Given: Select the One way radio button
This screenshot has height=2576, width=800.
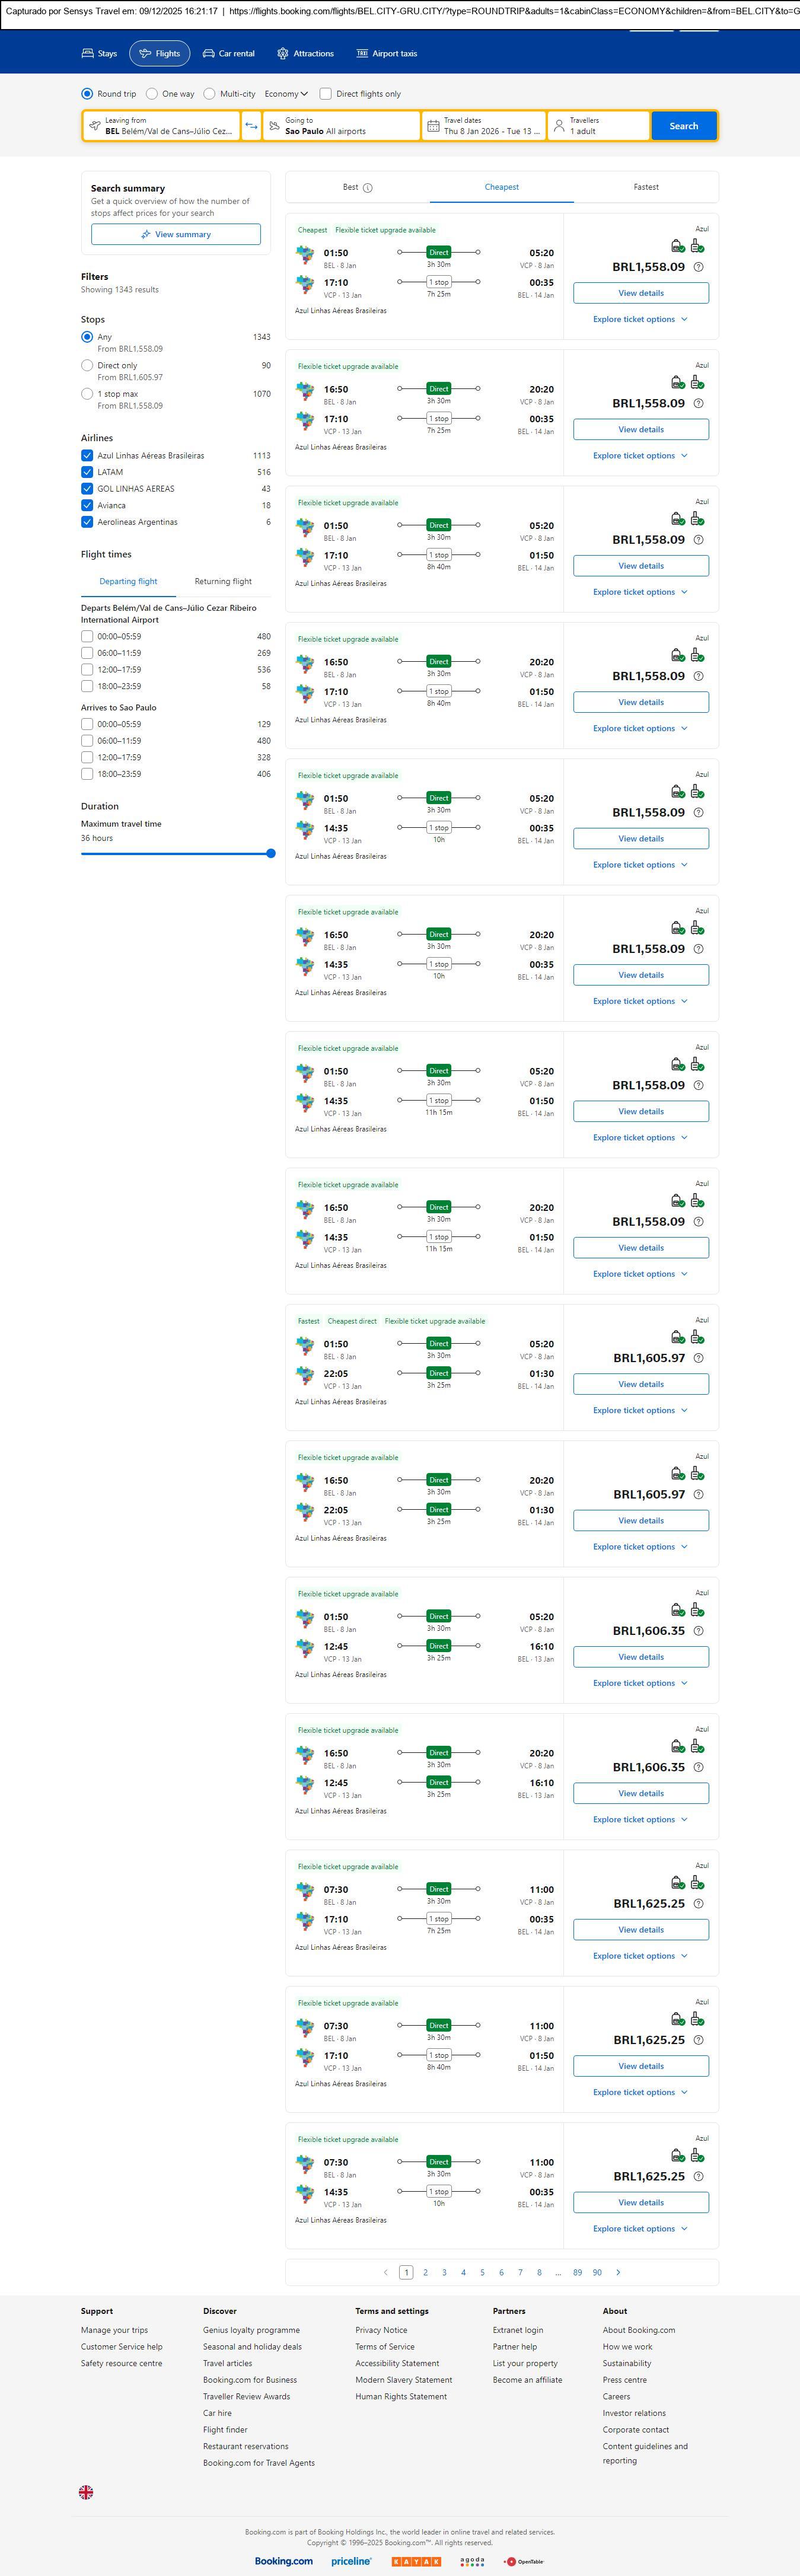Looking at the screenshot, I should point(152,94).
